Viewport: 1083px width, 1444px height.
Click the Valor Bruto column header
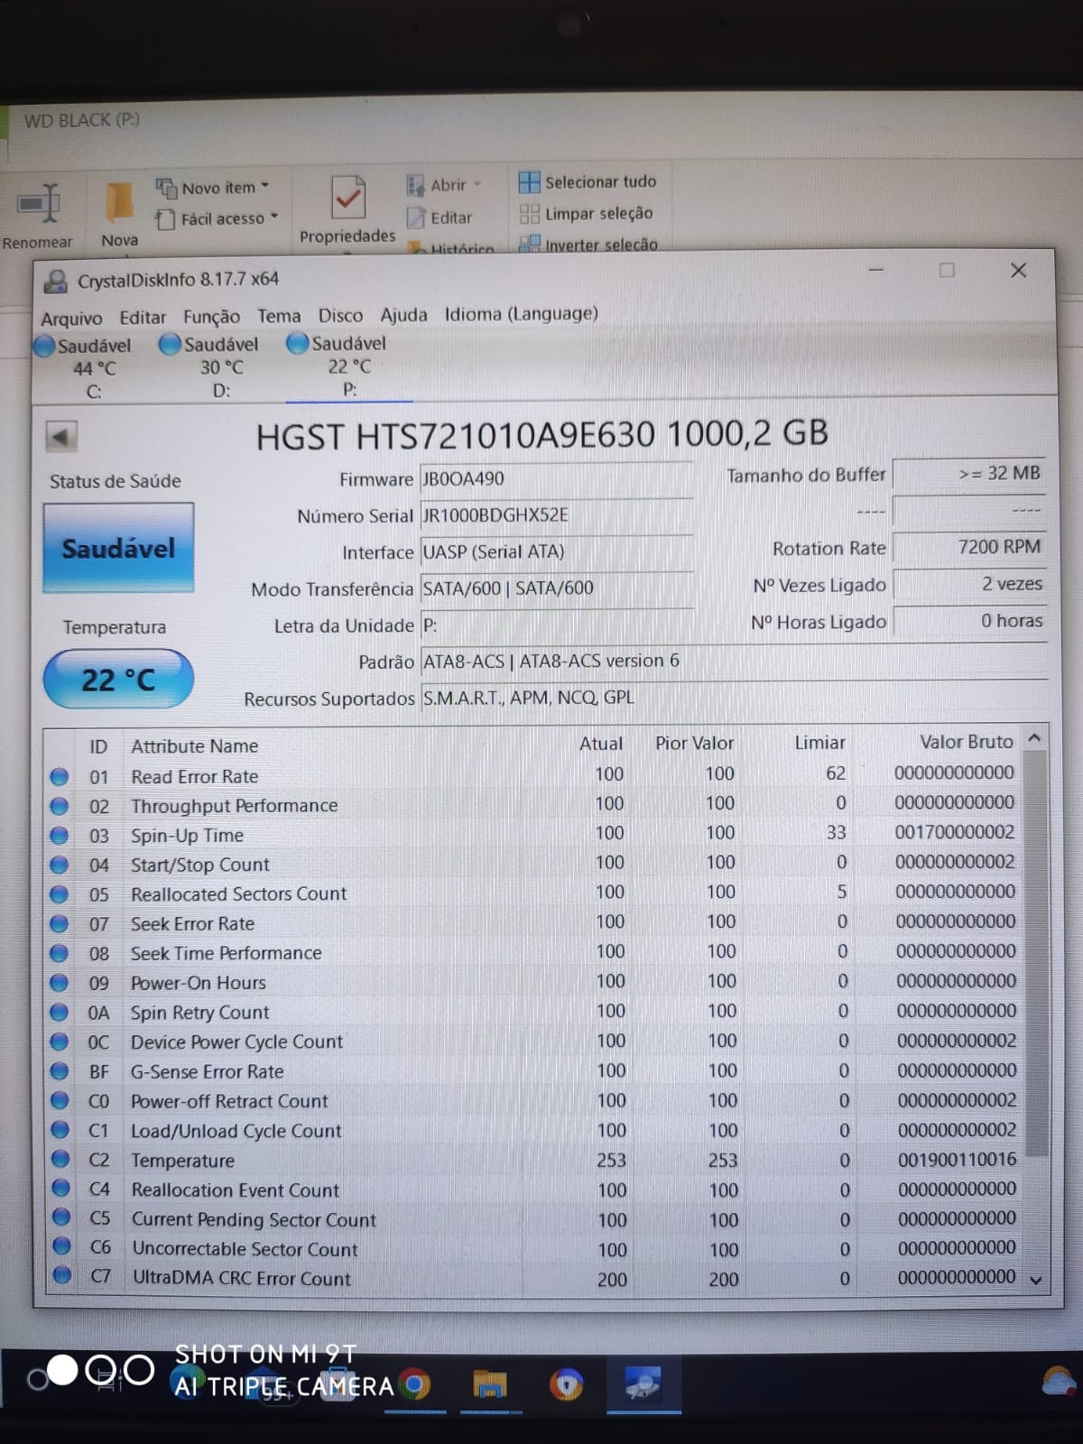966,742
